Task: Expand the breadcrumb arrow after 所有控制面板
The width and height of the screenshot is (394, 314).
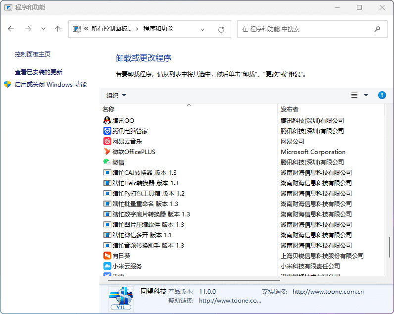Action: click(137, 29)
